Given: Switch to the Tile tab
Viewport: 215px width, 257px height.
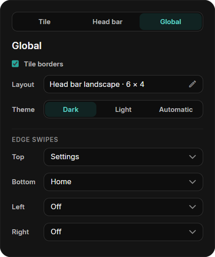Looking at the screenshot, I should click(x=45, y=22).
